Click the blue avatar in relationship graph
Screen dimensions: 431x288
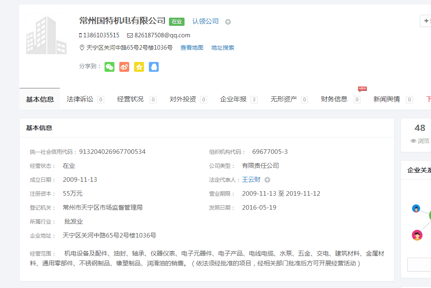[416, 208]
